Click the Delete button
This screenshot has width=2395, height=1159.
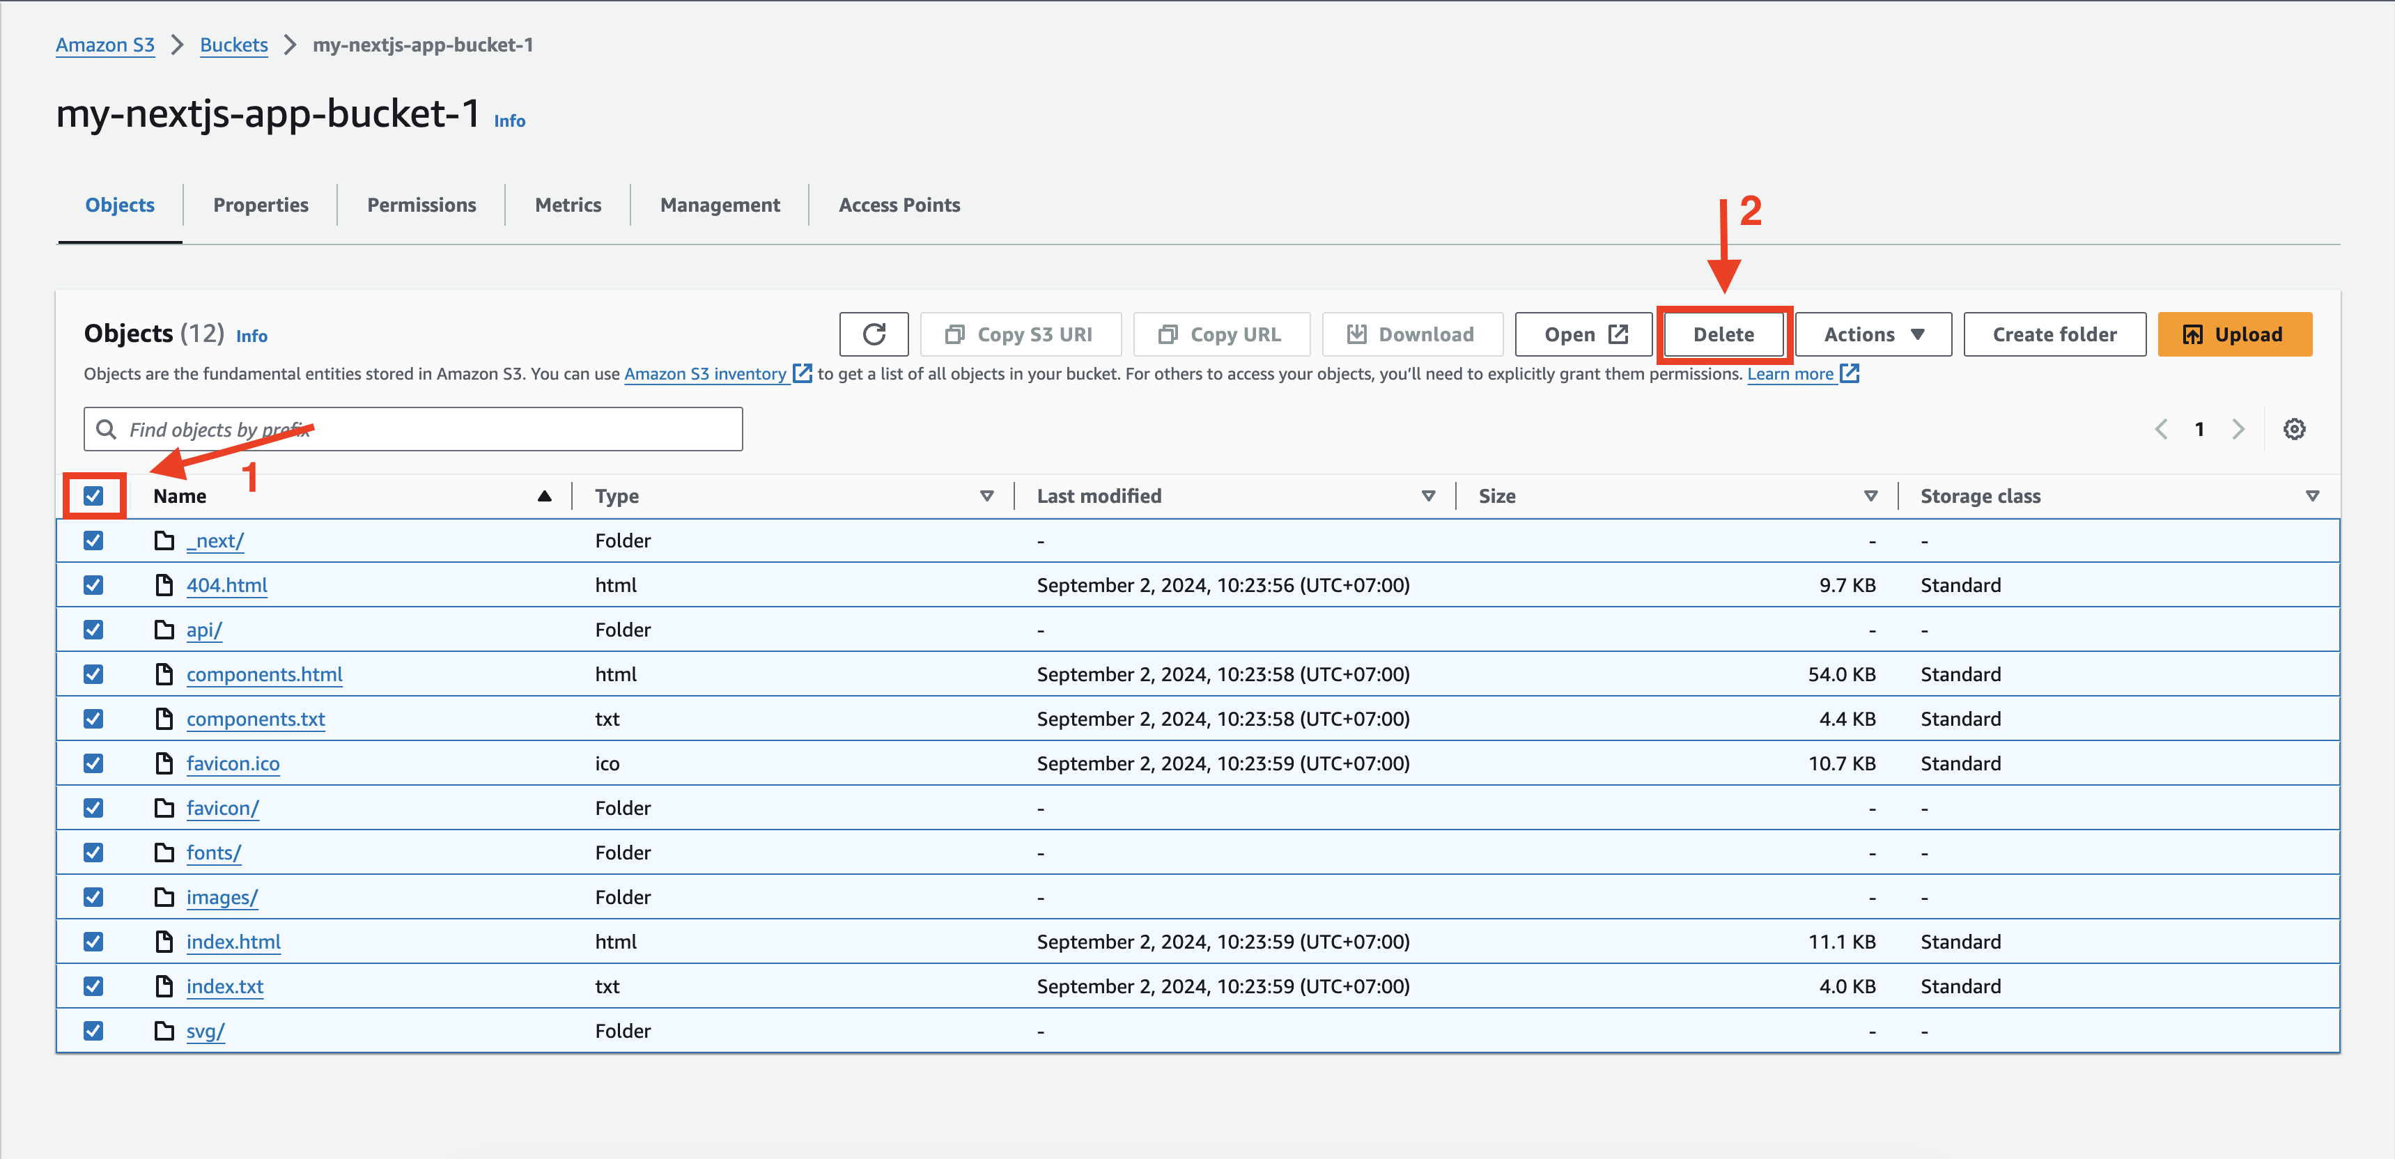[x=1723, y=334]
